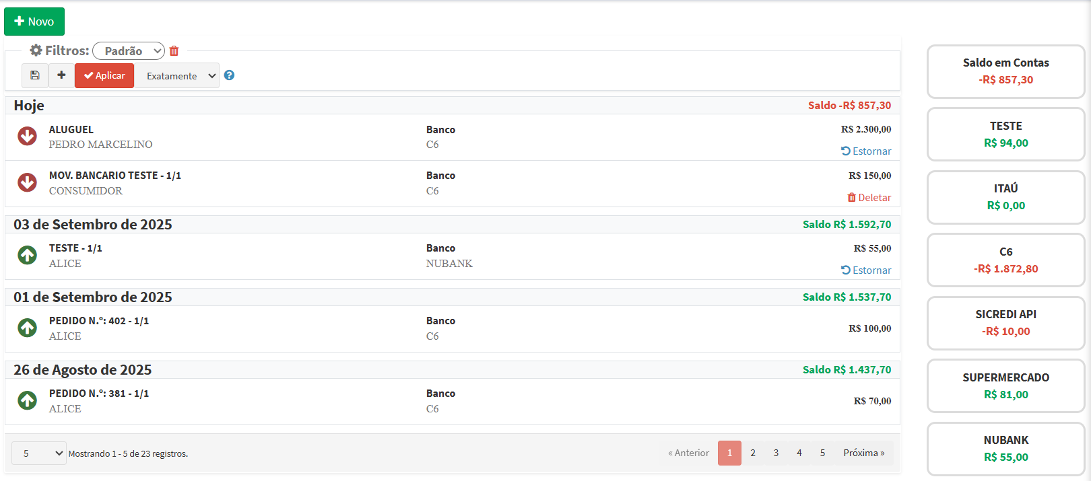Expand the Exatamente match type dropdown
Viewport: 1091px width, 481px height.
point(178,76)
